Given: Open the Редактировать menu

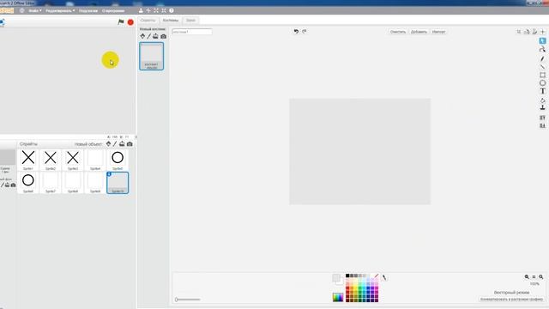Looking at the screenshot, I should pos(60,10).
